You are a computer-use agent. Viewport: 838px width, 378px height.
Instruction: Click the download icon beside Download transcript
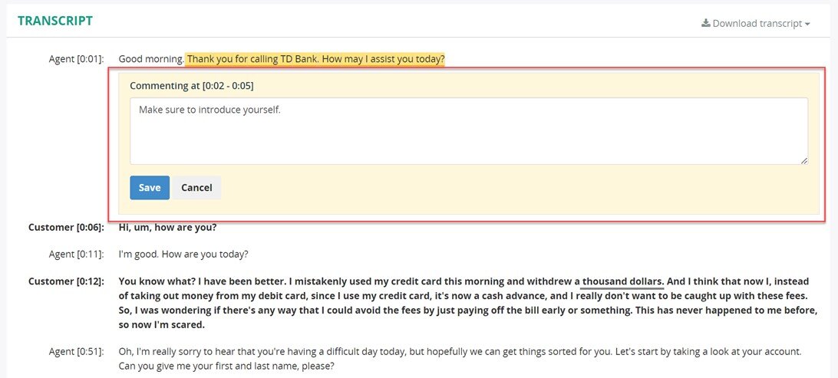(x=705, y=23)
